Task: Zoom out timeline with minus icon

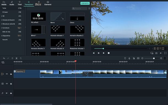Action: (142, 58)
